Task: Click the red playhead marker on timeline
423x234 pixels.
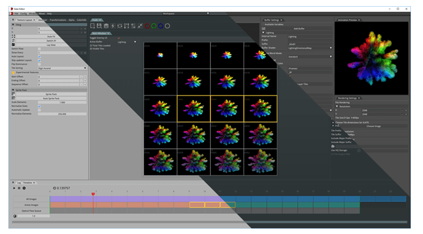Action: tap(93, 194)
